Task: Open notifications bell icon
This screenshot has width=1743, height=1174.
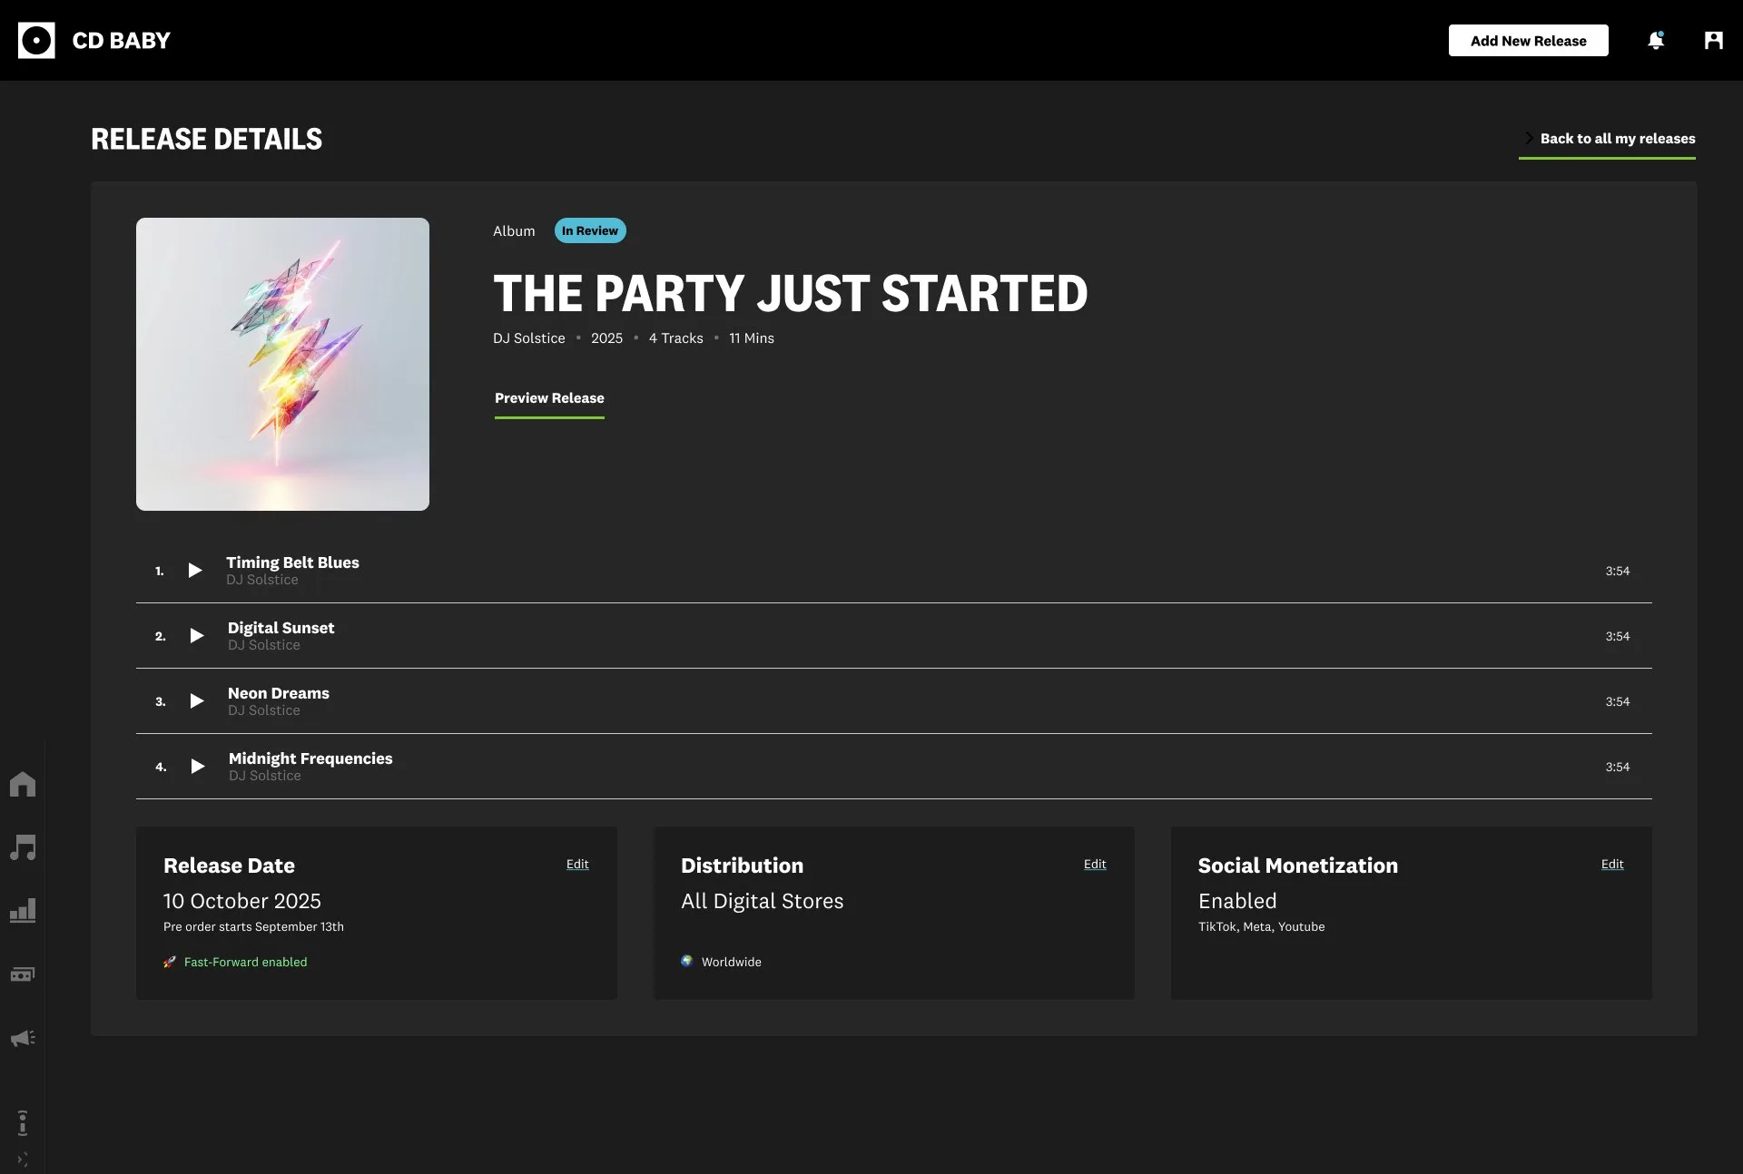Action: [1656, 40]
